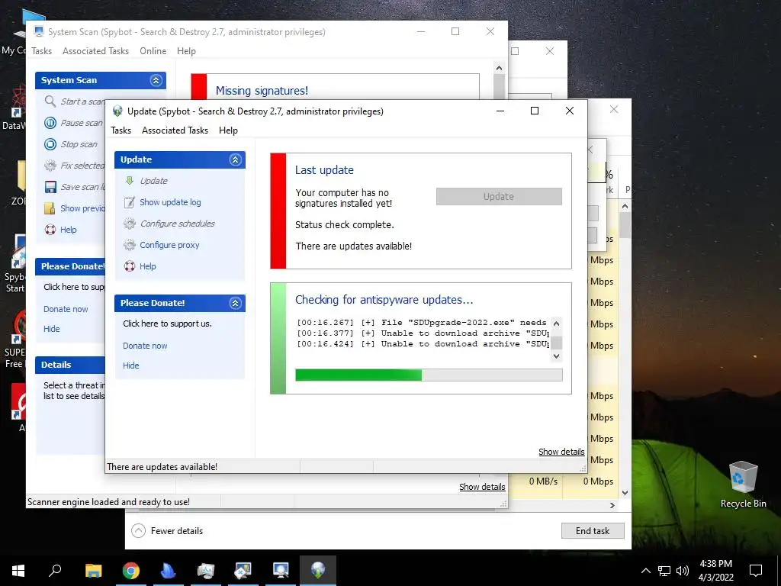Click Fix selected gear icon in System Scan
The image size is (781, 586).
point(50,166)
